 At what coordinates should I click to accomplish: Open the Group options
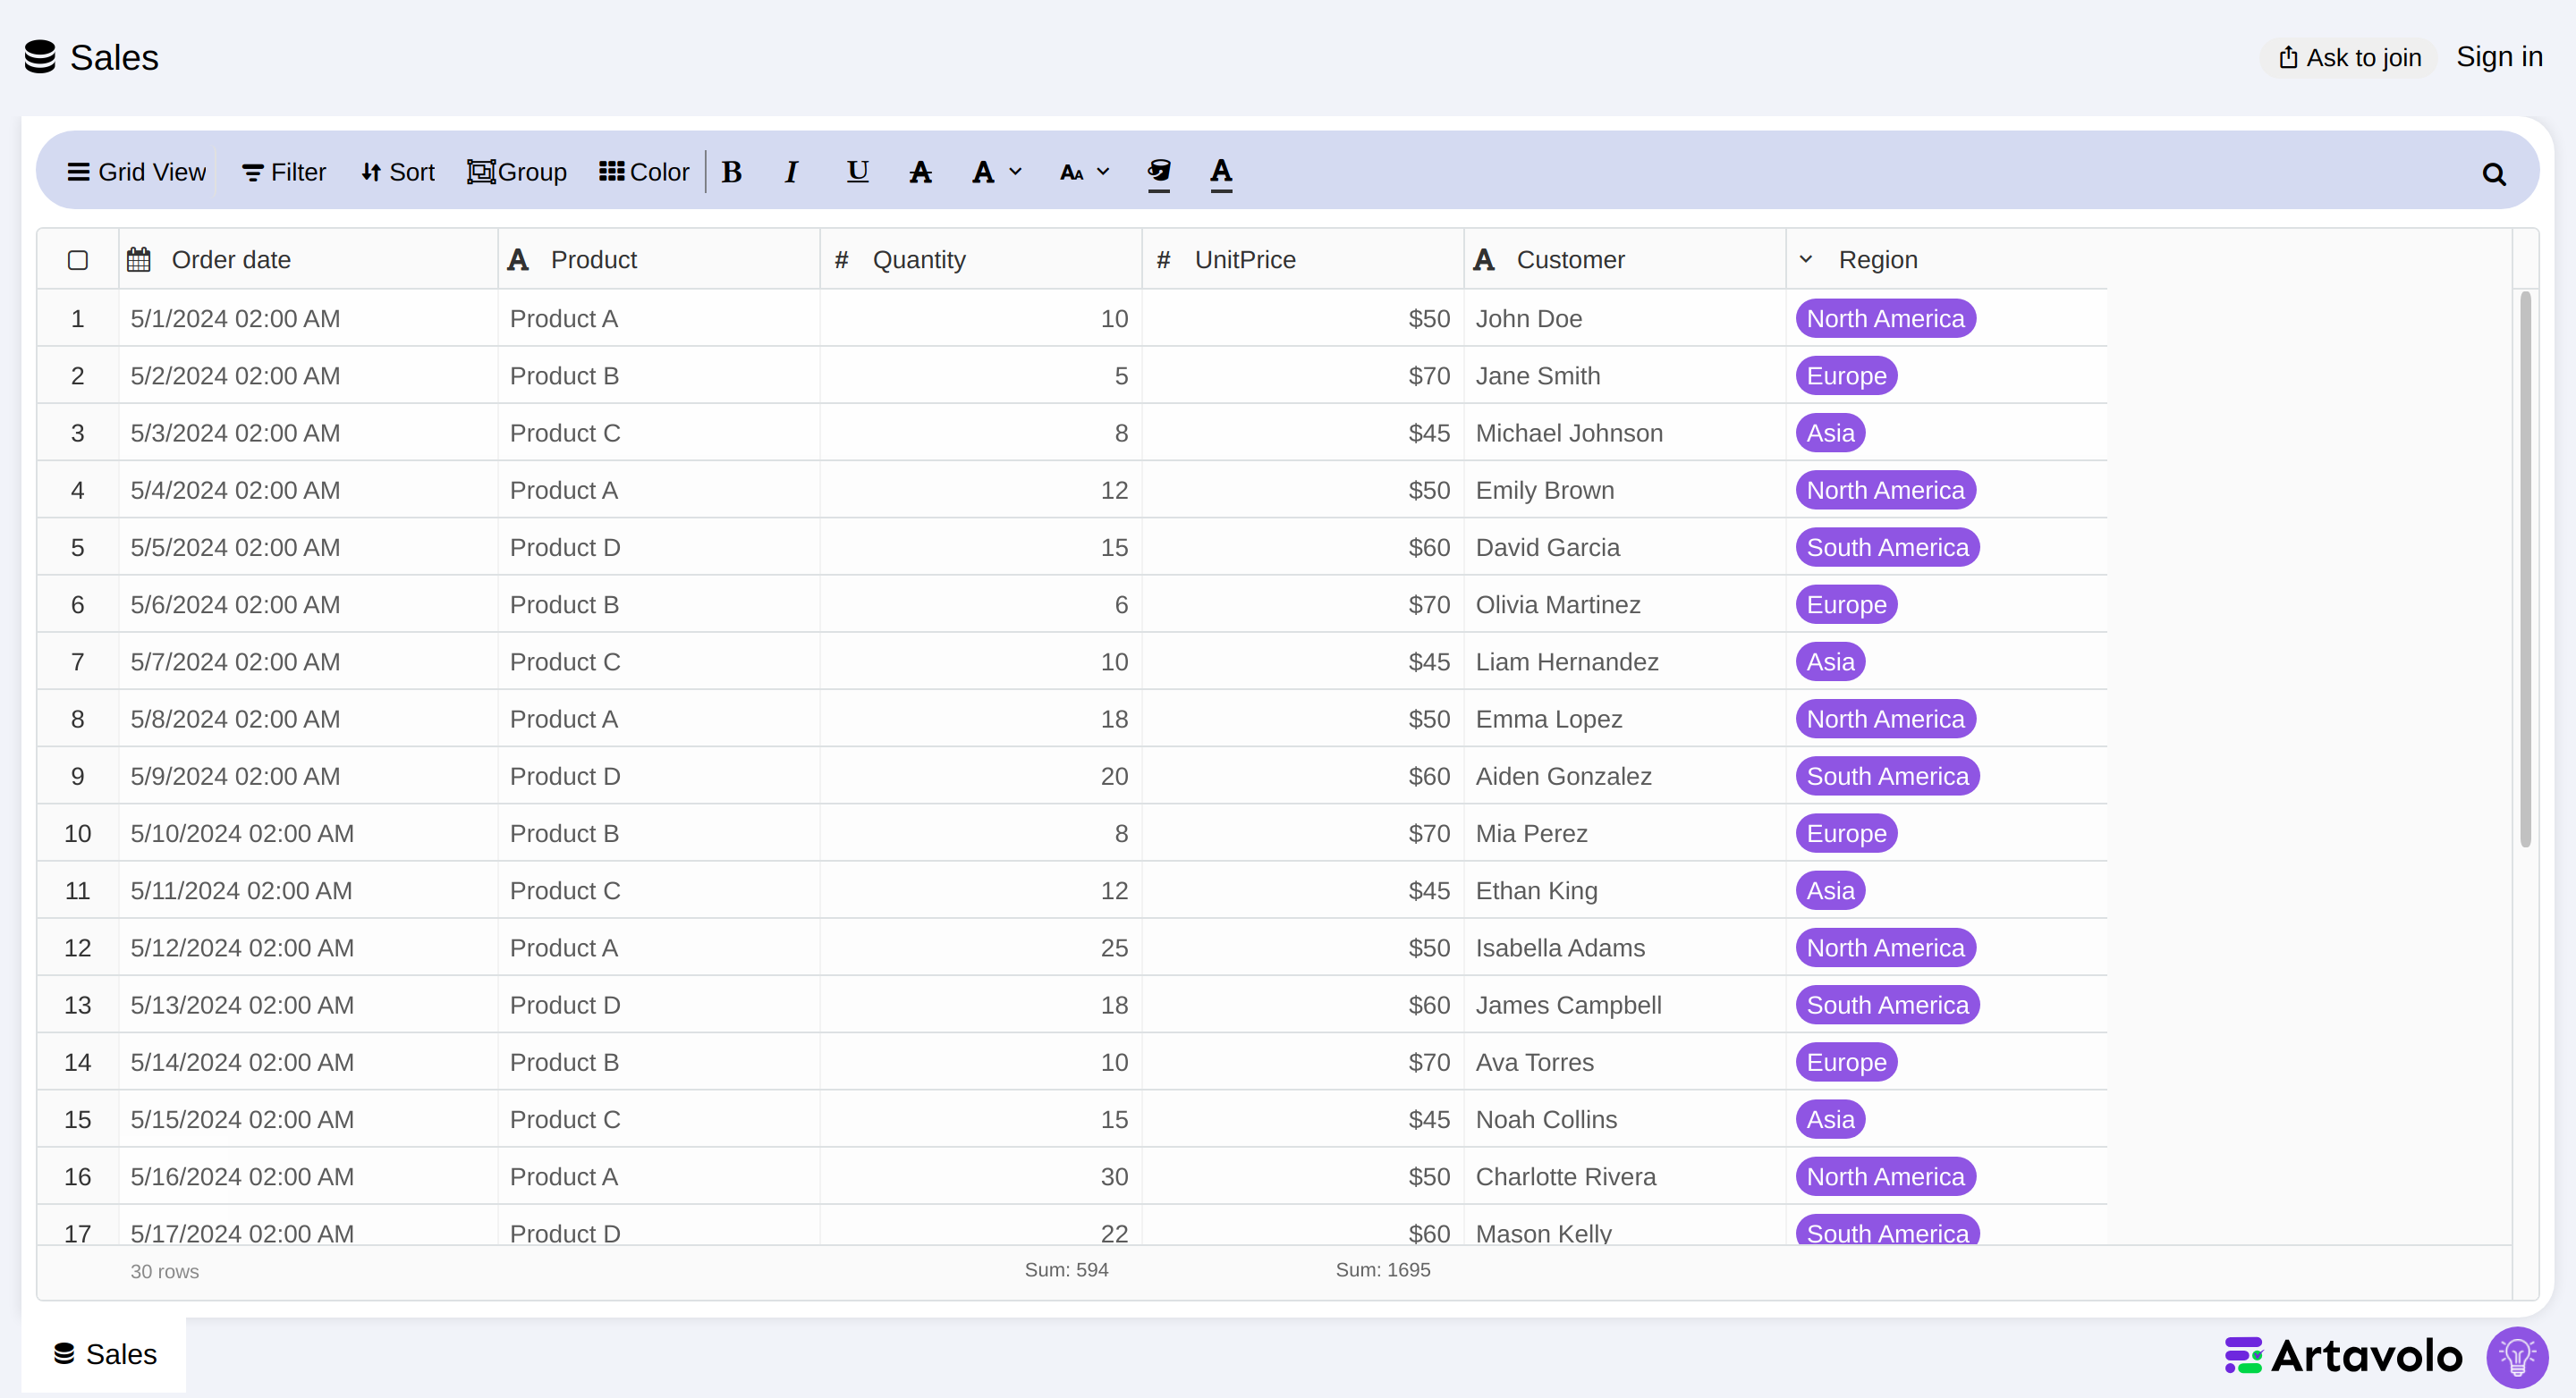517,172
